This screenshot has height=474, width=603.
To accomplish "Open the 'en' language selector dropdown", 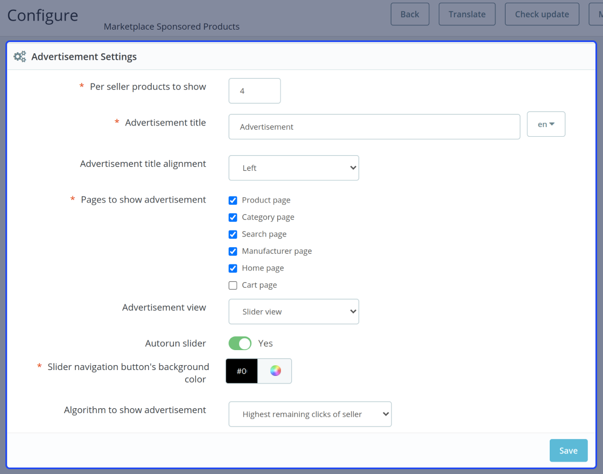I will pos(546,124).
